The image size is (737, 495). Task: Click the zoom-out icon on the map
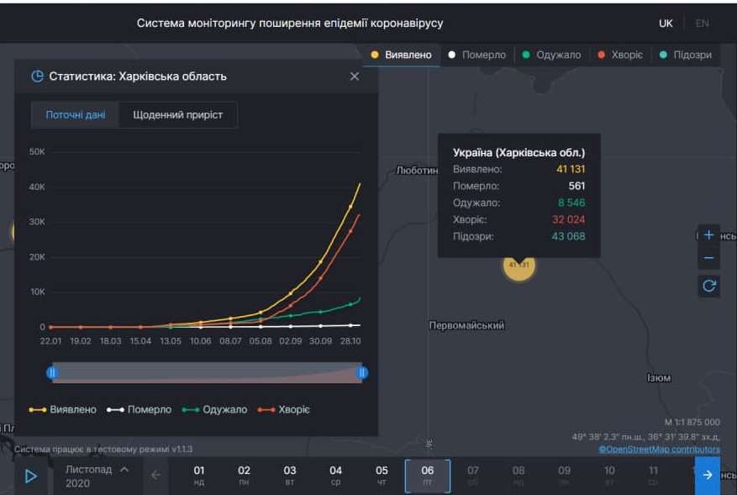(x=708, y=256)
